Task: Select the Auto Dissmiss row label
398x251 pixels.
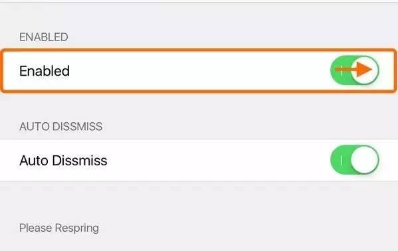Action: tap(63, 161)
